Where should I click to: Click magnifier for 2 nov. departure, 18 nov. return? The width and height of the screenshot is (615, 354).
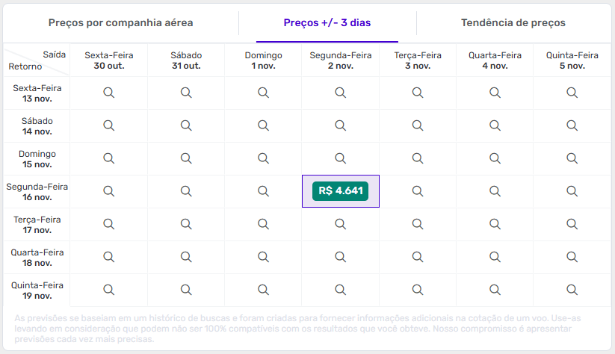pyautogui.click(x=340, y=257)
